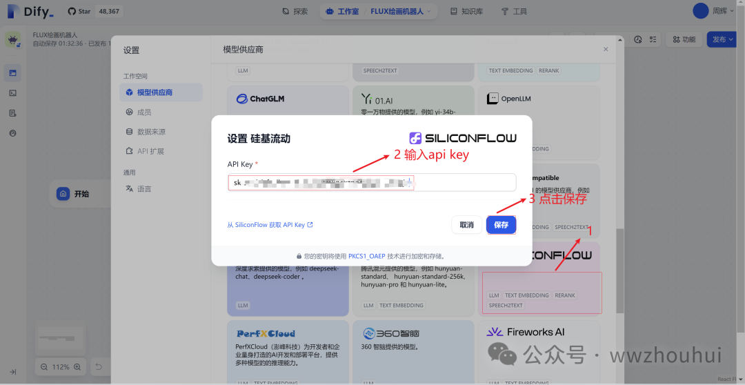Viewport: 745px width, 385px height.
Task: Click the SiliconFlow logo in dialog
Action: [463, 138]
